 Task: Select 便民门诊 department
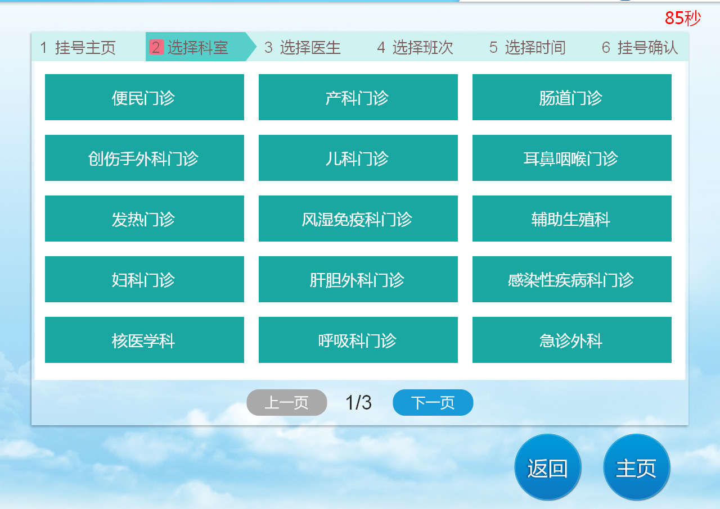point(144,97)
